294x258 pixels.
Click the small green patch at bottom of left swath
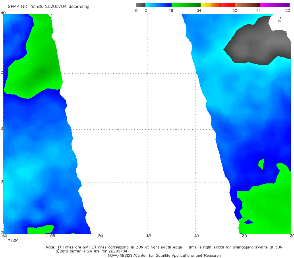coord(40,229)
